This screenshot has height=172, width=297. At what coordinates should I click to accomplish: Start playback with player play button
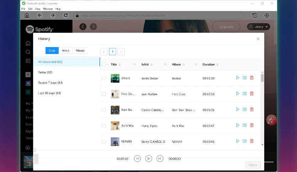(148, 158)
